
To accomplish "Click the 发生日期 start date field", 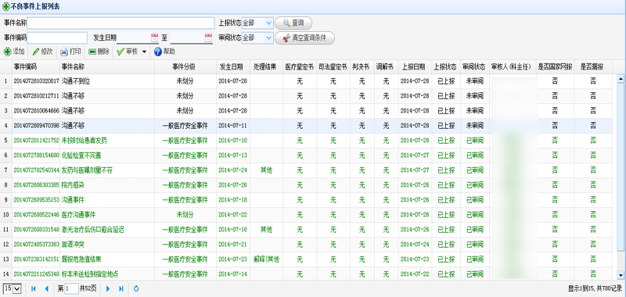I will 134,38.
